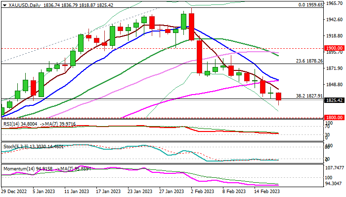Select the 14 Feb 2023 date marker
This screenshot has width=346, height=197.
pyautogui.click(x=266, y=191)
